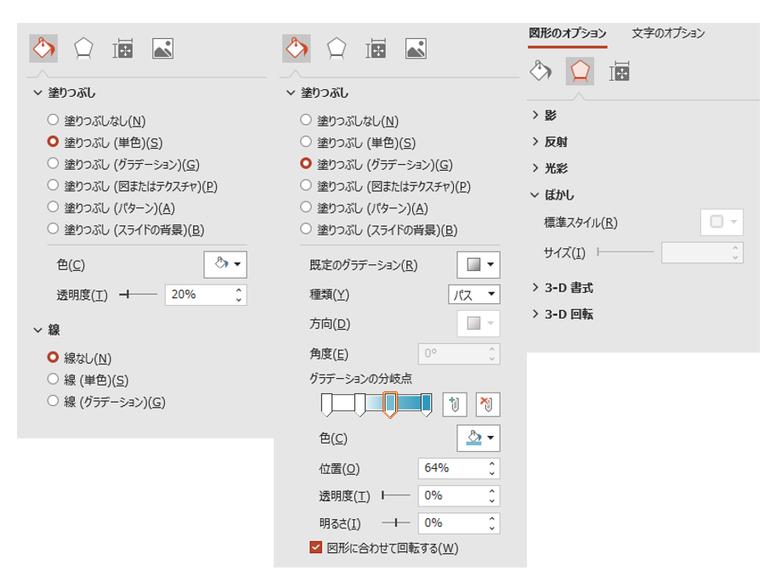Click the 明るさ slider track

pos(396,522)
